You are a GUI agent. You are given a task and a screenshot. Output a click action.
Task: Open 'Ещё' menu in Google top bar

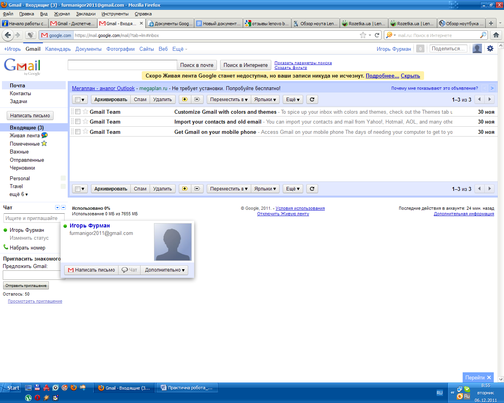(x=180, y=49)
